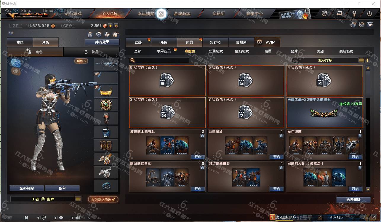Expand the character name list 王者-赛-貂蝉
381x222 pixels.
78,199
